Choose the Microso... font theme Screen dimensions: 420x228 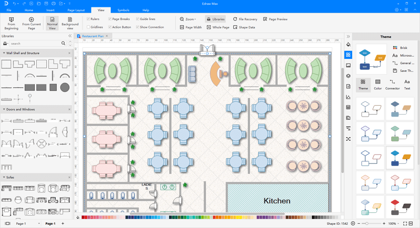(x=404, y=56)
